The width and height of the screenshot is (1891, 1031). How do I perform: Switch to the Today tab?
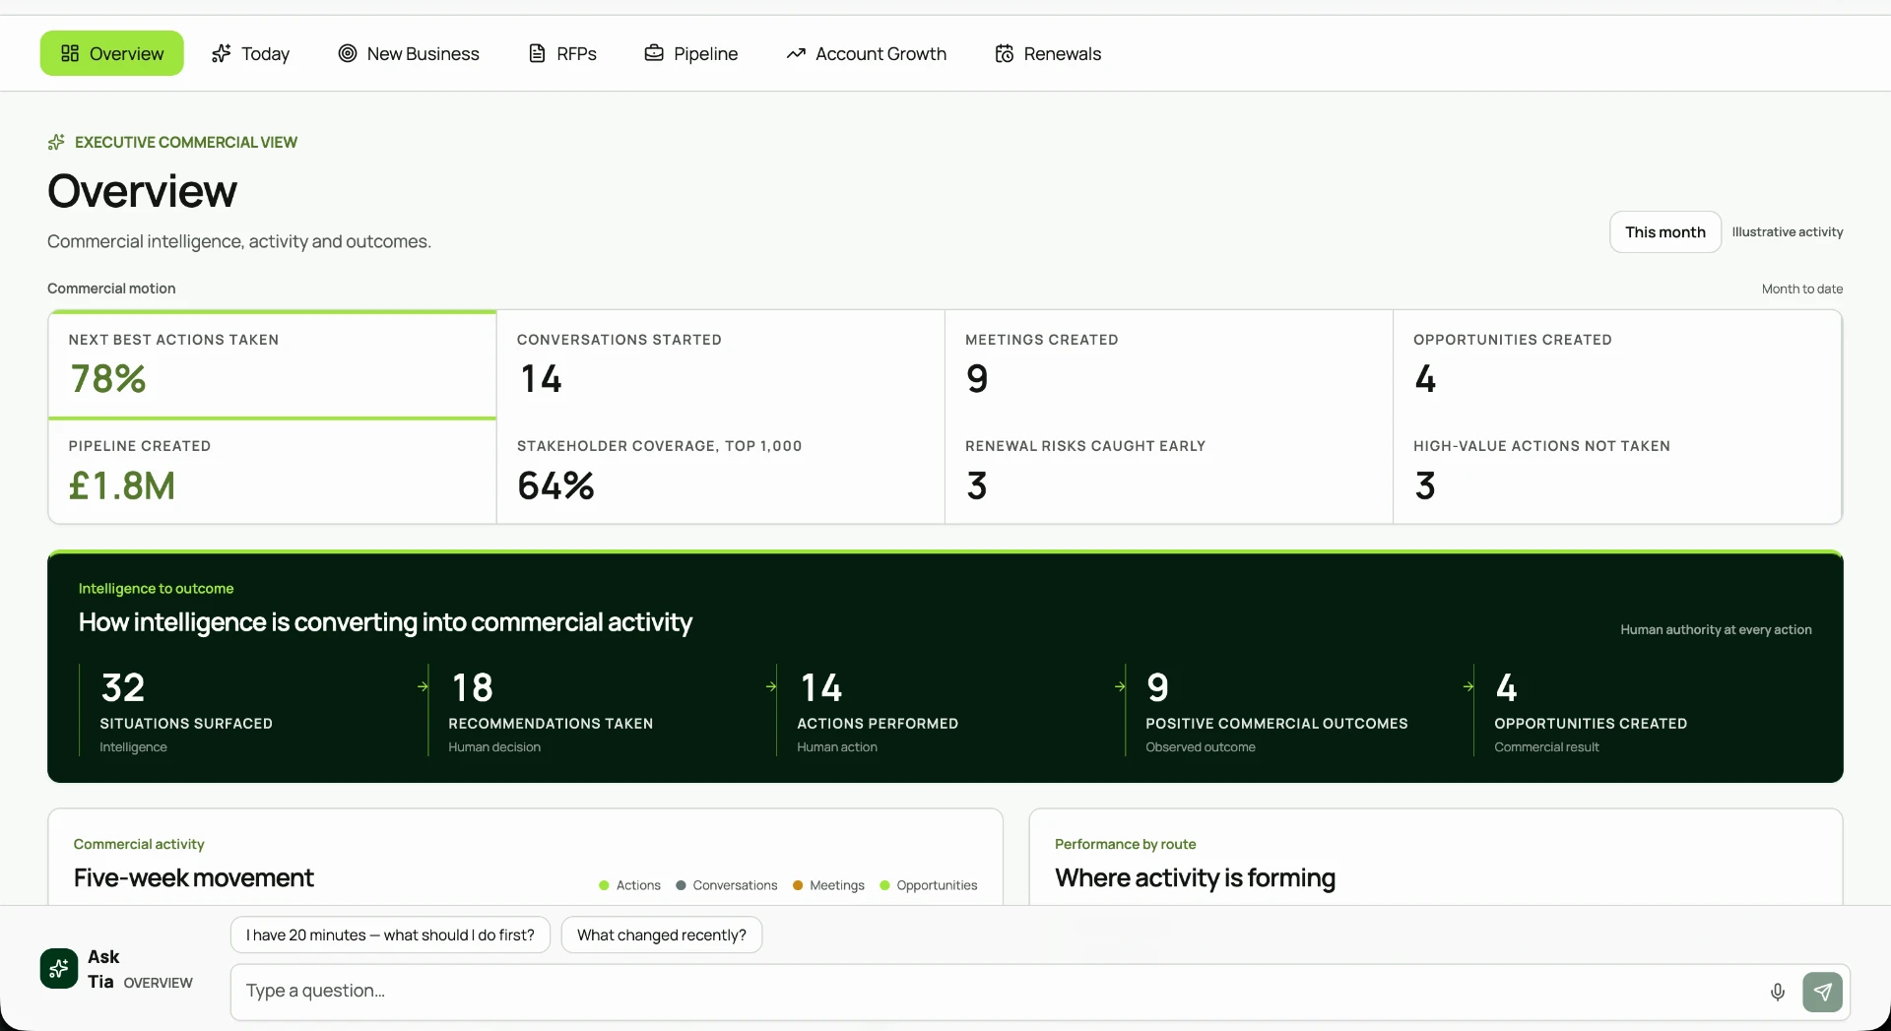tap(250, 53)
